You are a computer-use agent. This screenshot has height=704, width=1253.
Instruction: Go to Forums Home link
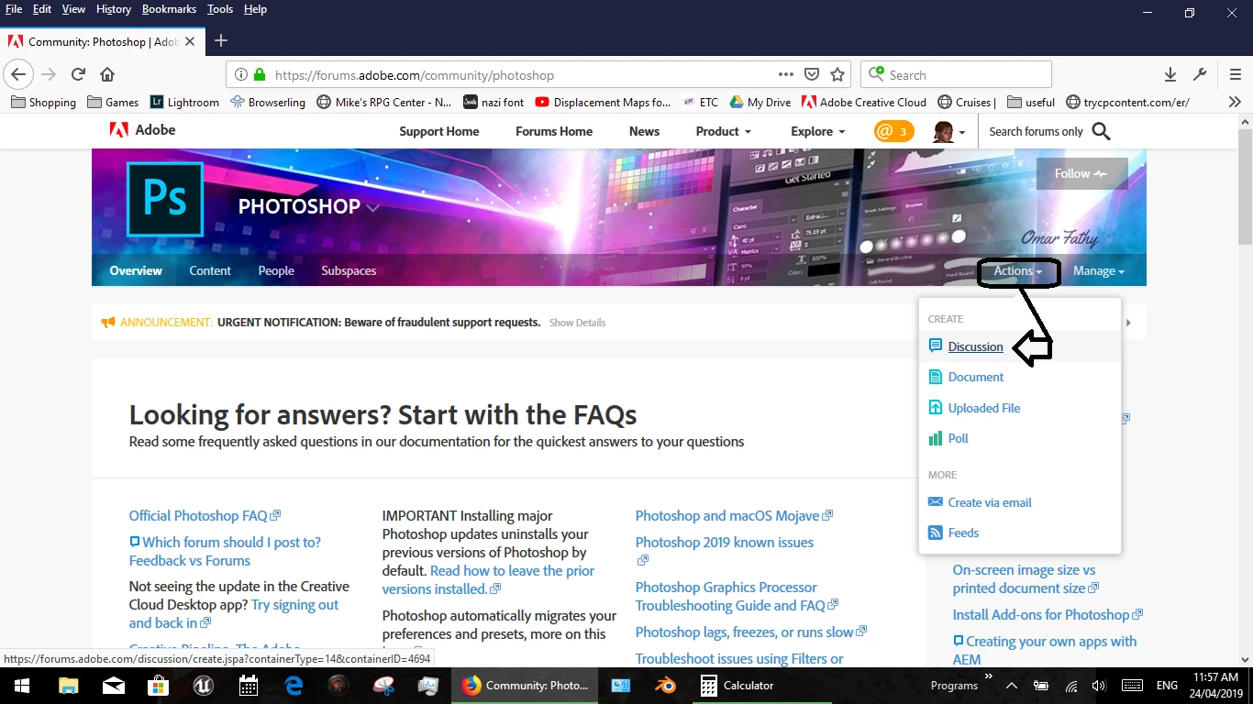click(554, 131)
